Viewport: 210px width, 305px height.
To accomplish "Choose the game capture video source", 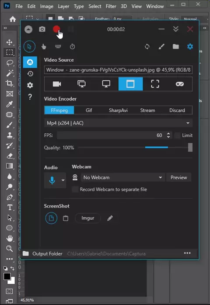I will click(180, 84).
